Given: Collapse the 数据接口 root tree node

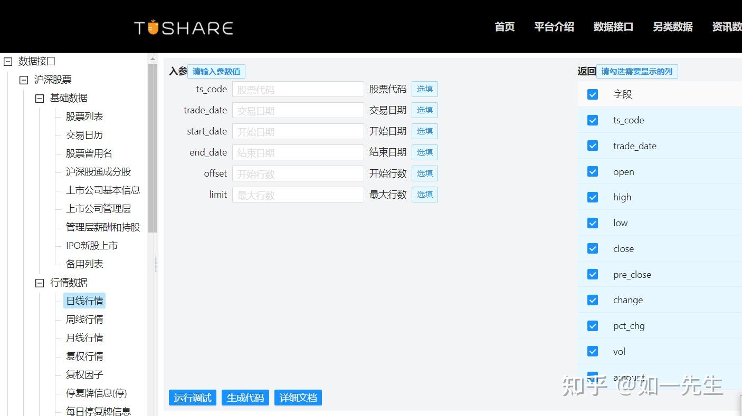Looking at the screenshot, I should [7, 61].
